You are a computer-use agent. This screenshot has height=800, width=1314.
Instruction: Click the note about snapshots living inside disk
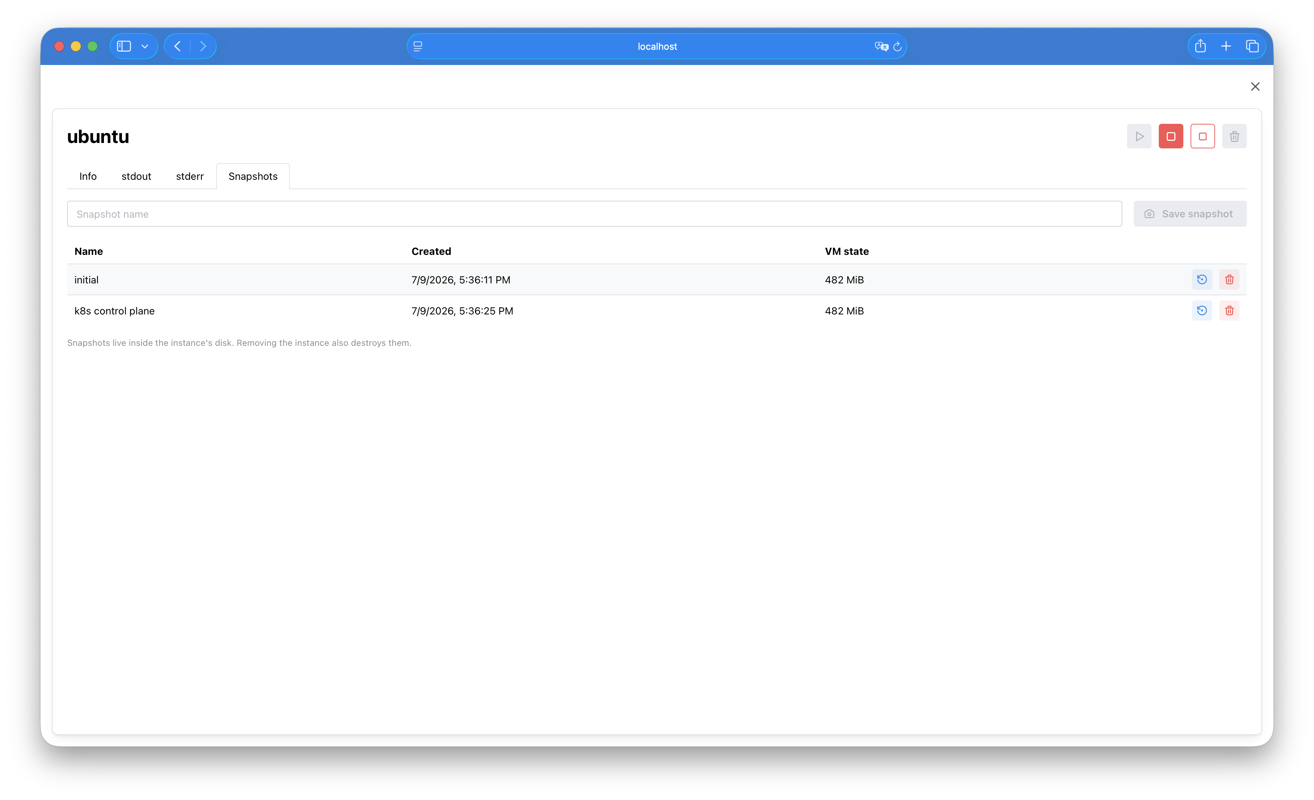(x=239, y=343)
